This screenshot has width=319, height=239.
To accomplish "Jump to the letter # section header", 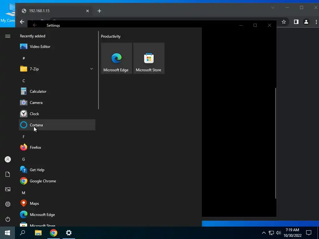I will point(24,58).
